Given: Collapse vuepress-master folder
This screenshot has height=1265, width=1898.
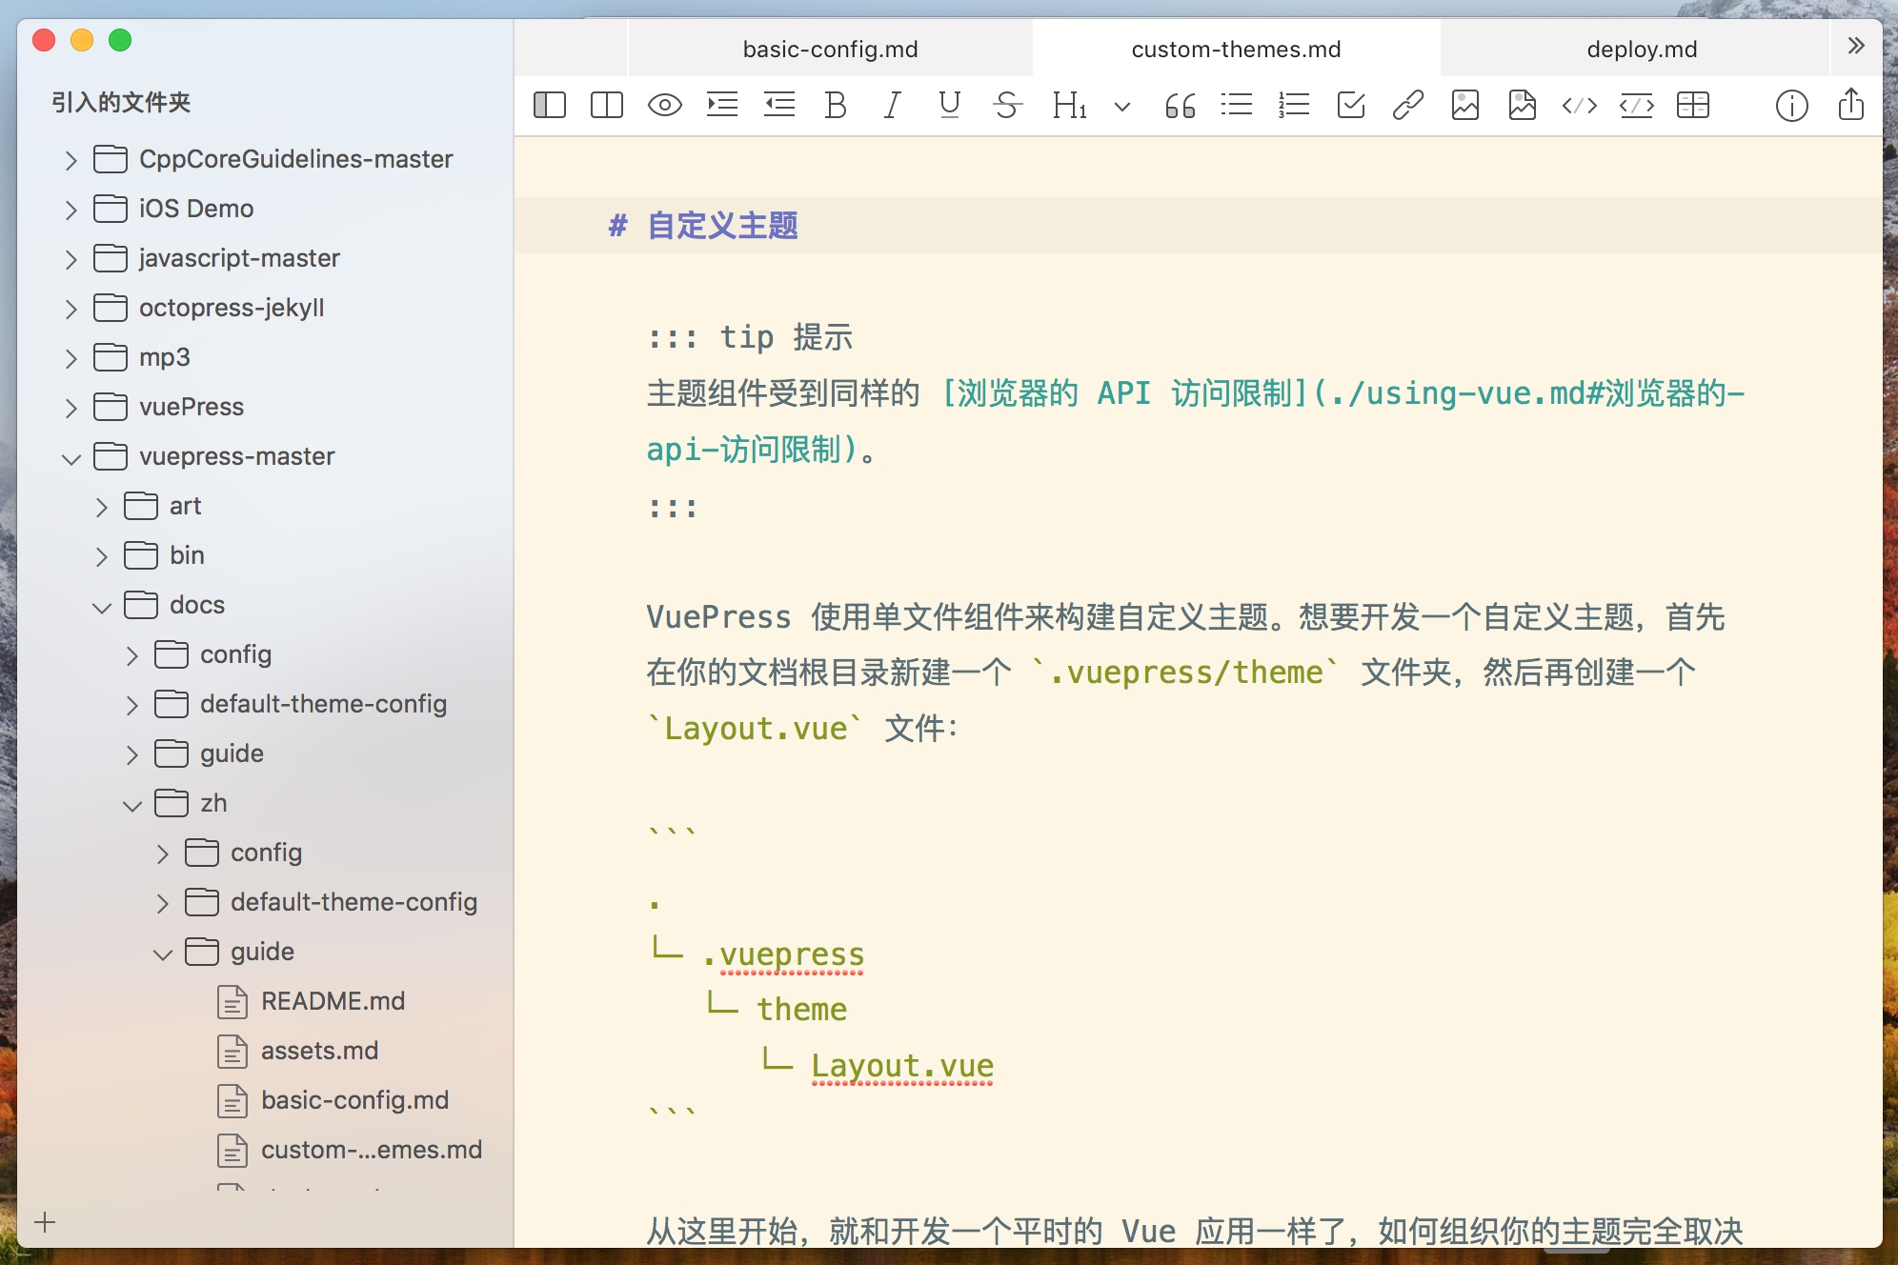Looking at the screenshot, I should [71, 458].
